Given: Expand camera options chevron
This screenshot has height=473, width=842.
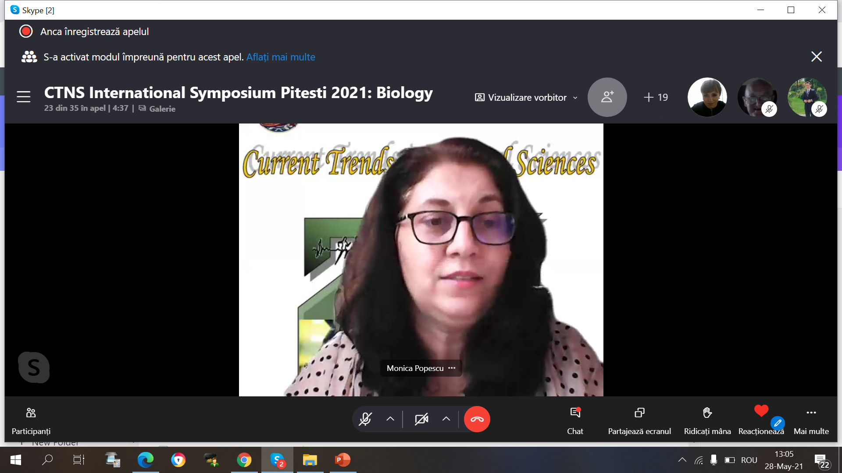Looking at the screenshot, I should tap(446, 419).
